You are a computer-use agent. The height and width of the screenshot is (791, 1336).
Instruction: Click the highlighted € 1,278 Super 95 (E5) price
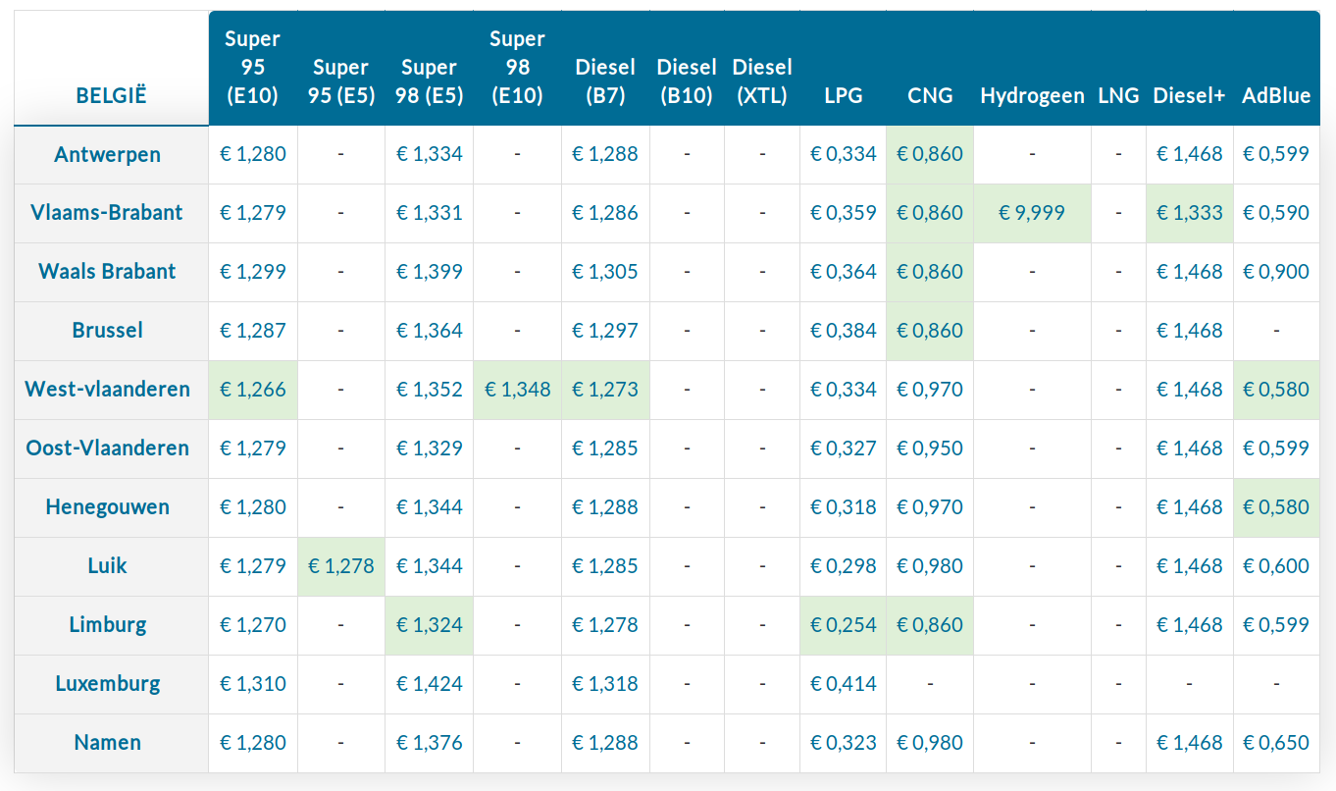point(341,566)
